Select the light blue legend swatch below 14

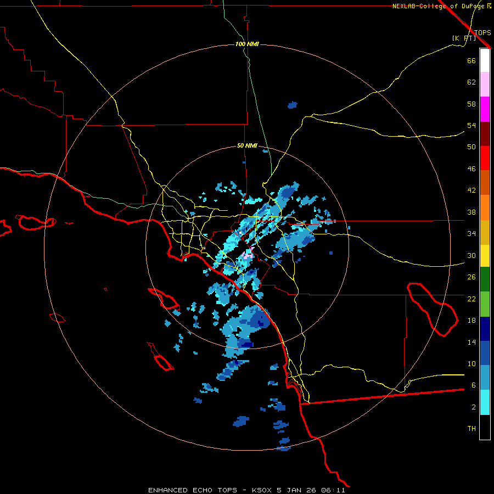(x=485, y=378)
